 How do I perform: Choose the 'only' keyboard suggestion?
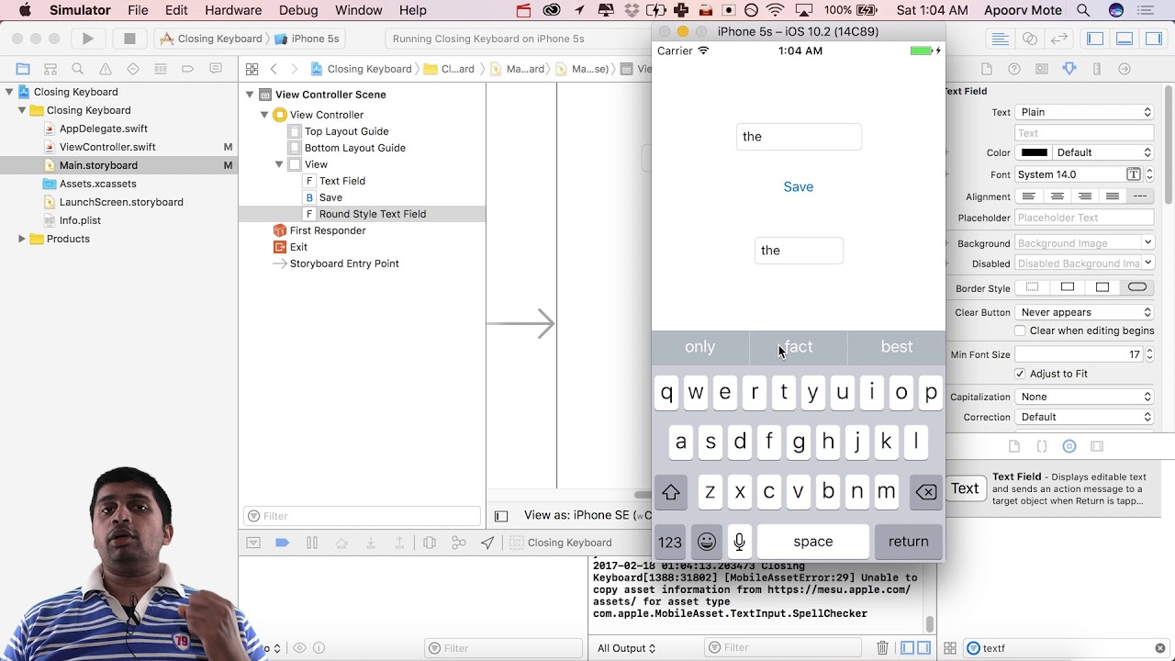tap(699, 347)
